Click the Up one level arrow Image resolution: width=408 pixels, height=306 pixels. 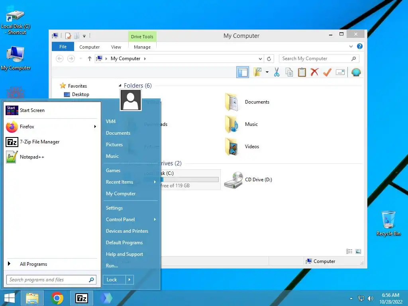tap(90, 59)
